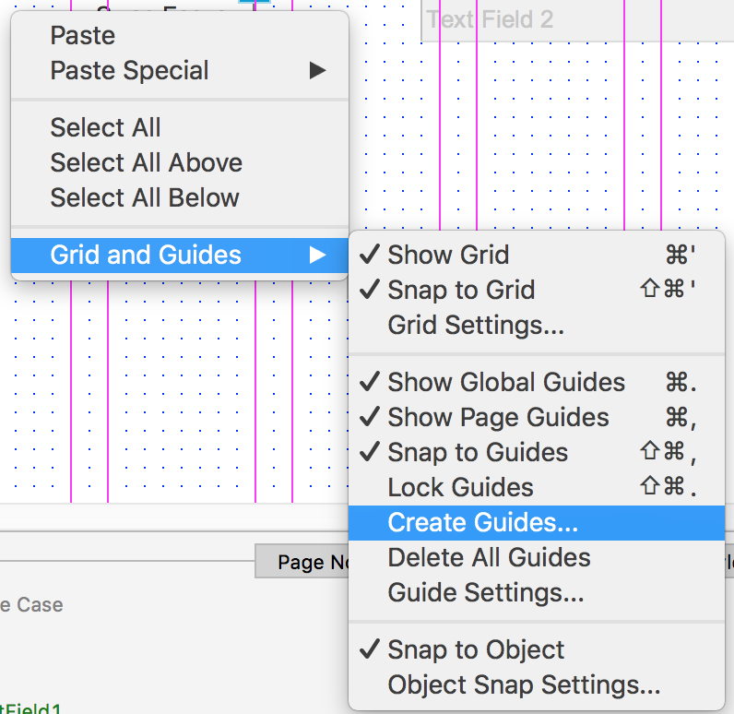734x714 pixels.
Task: Enable Lock Guides
Action: click(x=460, y=488)
